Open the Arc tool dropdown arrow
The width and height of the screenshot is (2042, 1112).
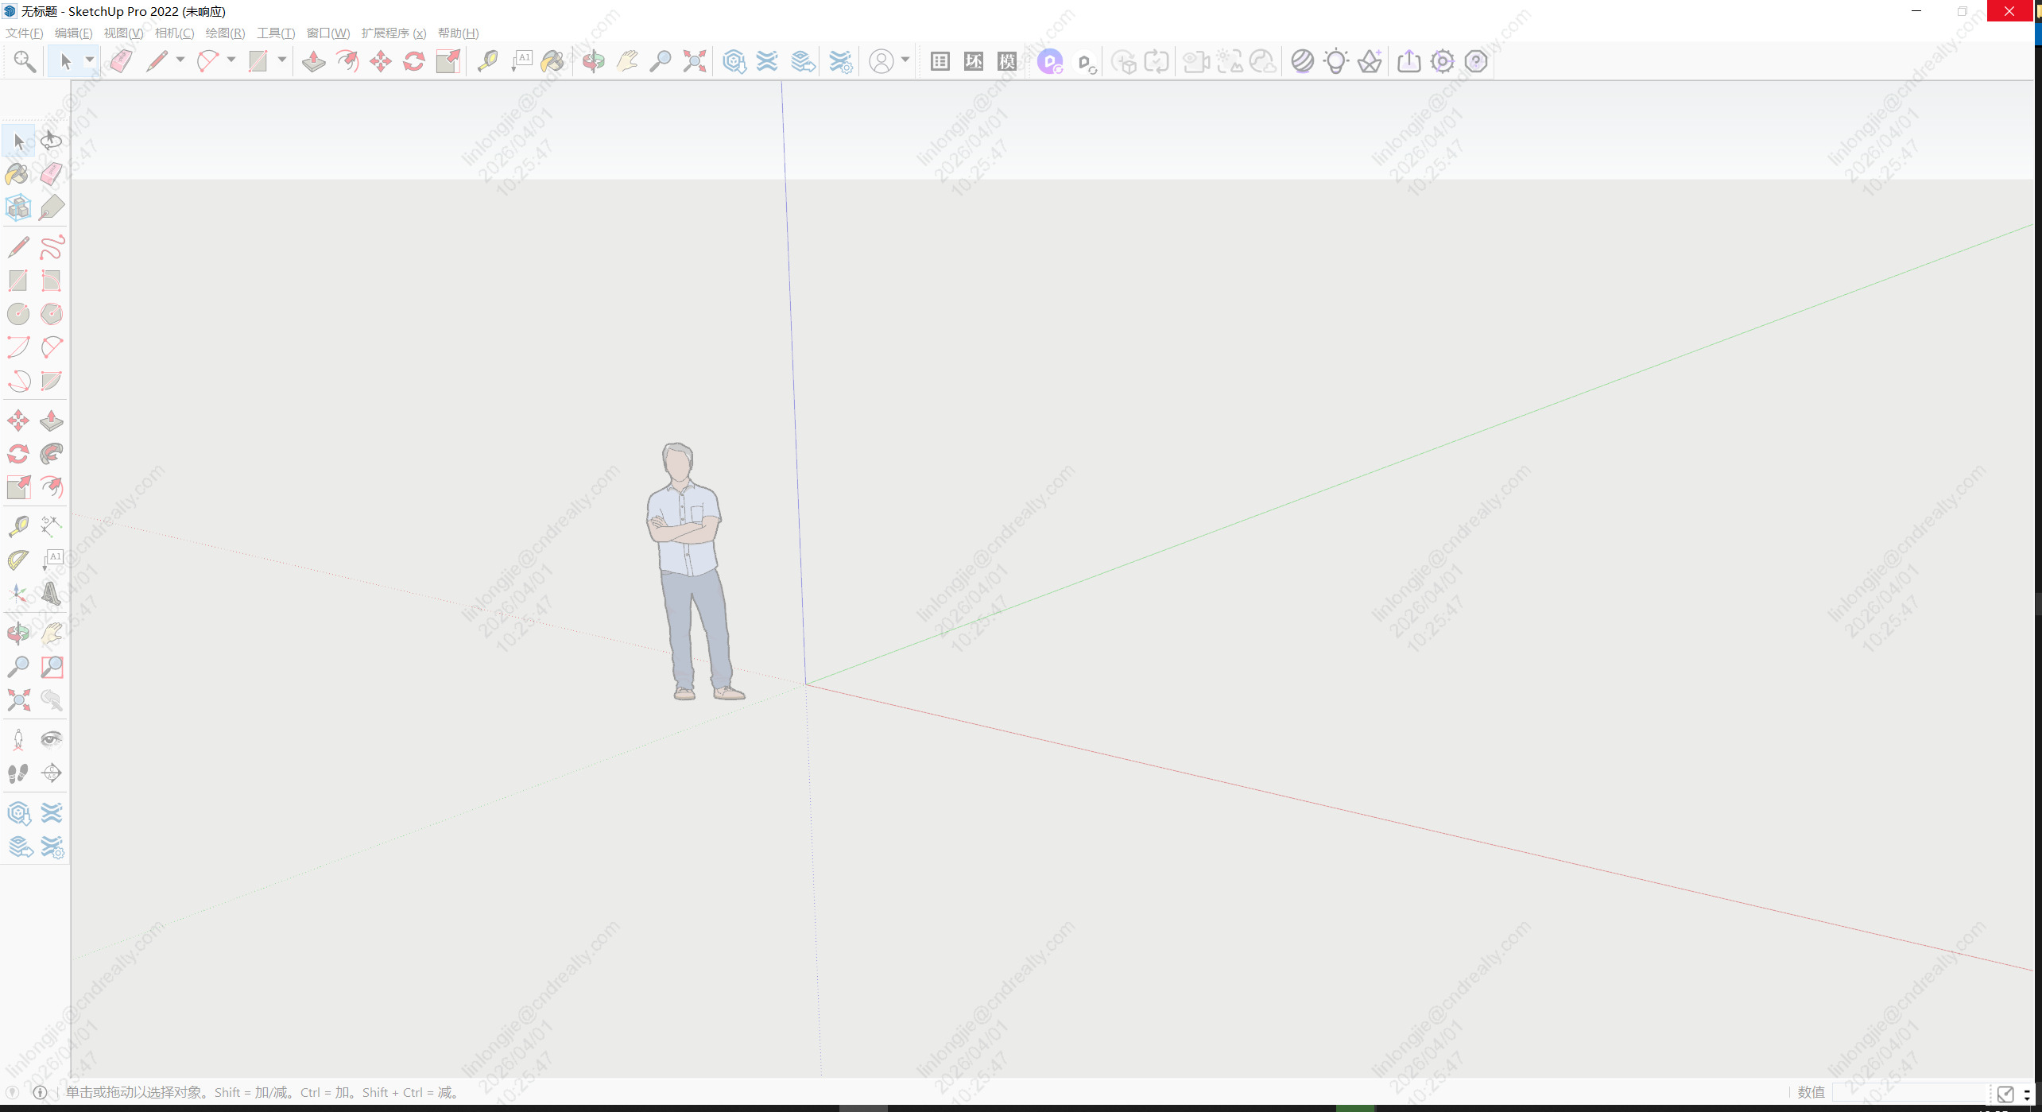click(x=231, y=60)
